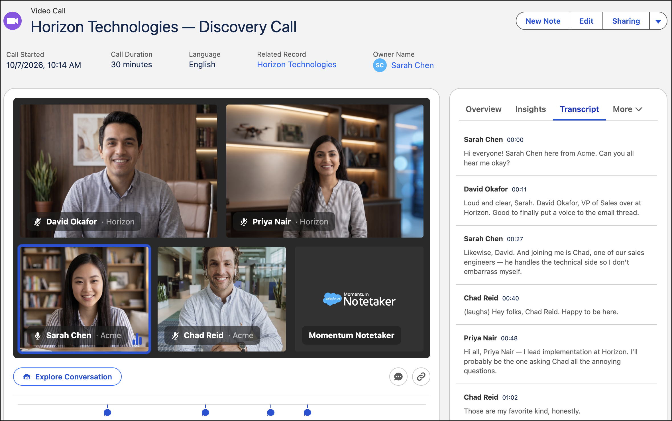Click the Priya Nair speaker name in transcript
The height and width of the screenshot is (421, 672).
(480, 338)
